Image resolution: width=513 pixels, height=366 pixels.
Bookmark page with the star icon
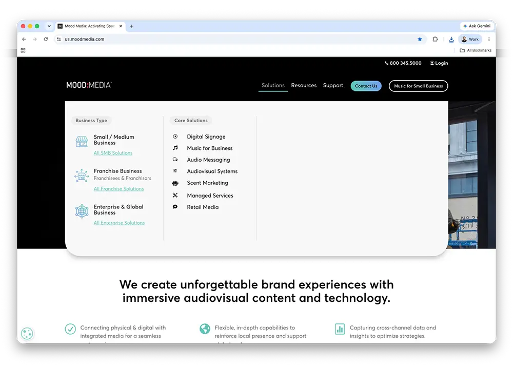[x=420, y=40]
